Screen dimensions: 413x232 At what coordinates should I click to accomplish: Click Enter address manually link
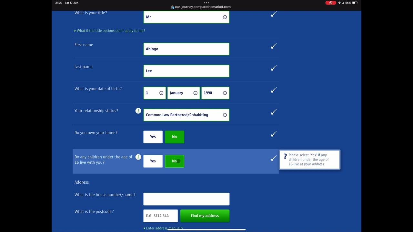pyautogui.click(x=163, y=228)
